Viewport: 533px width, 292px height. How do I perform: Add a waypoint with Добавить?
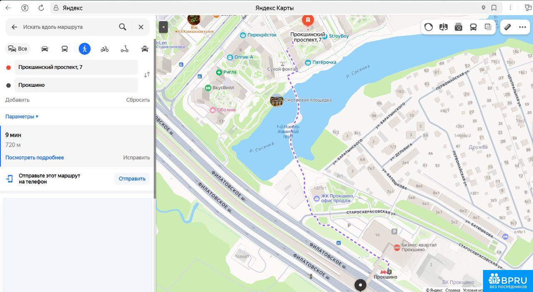pyautogui.click(x=17, y=100)
